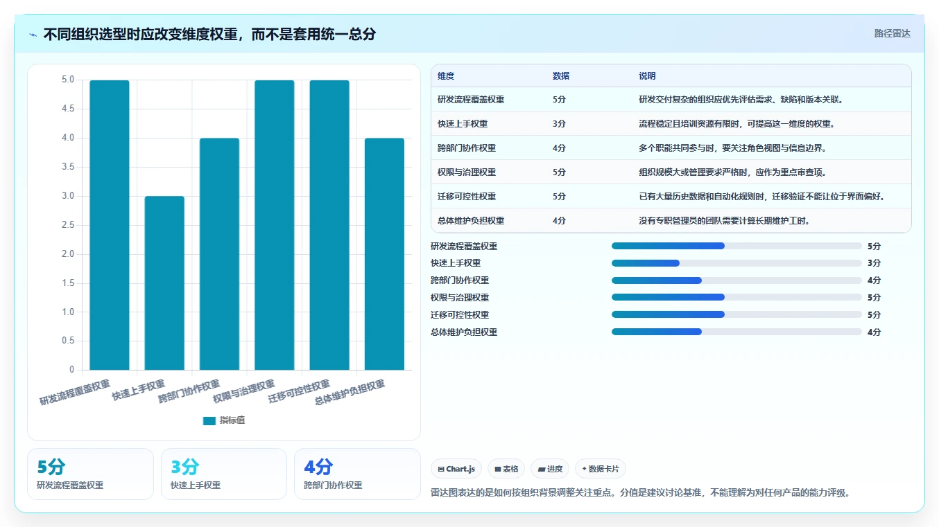The width and height of the screenshot is (939, 527).
Task: Click the 3分 value beside 快速上手权重 progress bar
Action: [874, 263]
